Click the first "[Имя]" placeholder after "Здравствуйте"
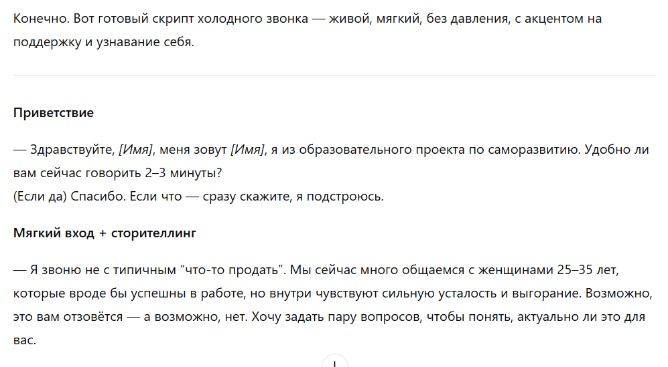Image resolution: width=668 pixels, height=367 pixels. [137, 149]
